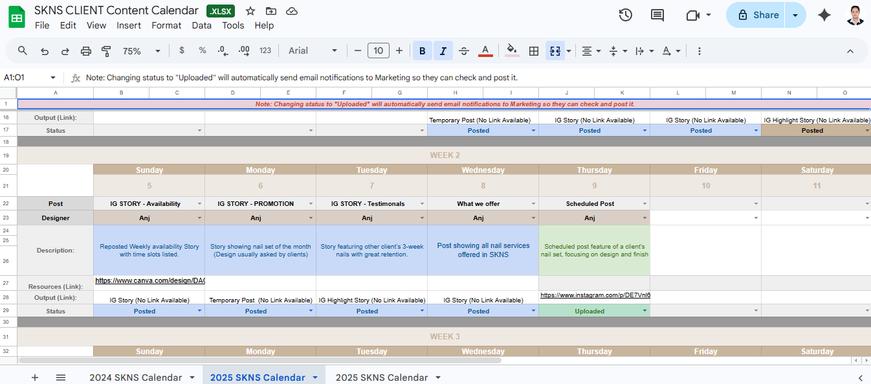Open the Format menu

click(x=166, y=25)
